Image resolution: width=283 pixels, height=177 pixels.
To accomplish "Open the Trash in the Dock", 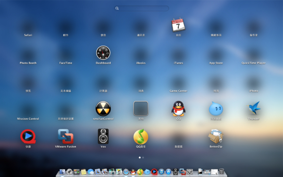I will click(x=222, y=172).
